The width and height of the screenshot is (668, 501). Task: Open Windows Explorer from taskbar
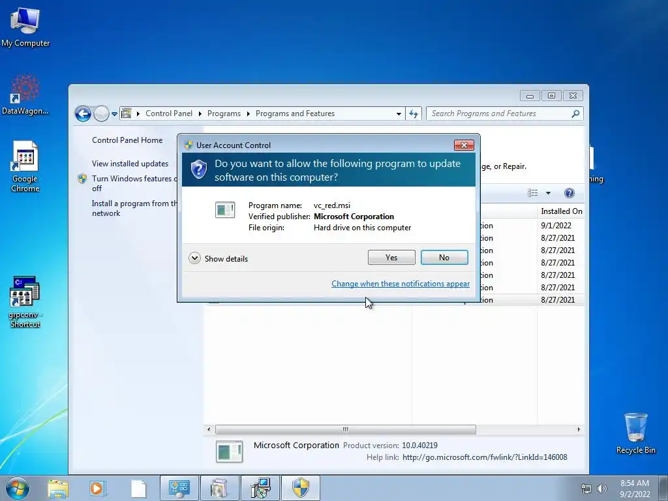click(x=58, y=489)
